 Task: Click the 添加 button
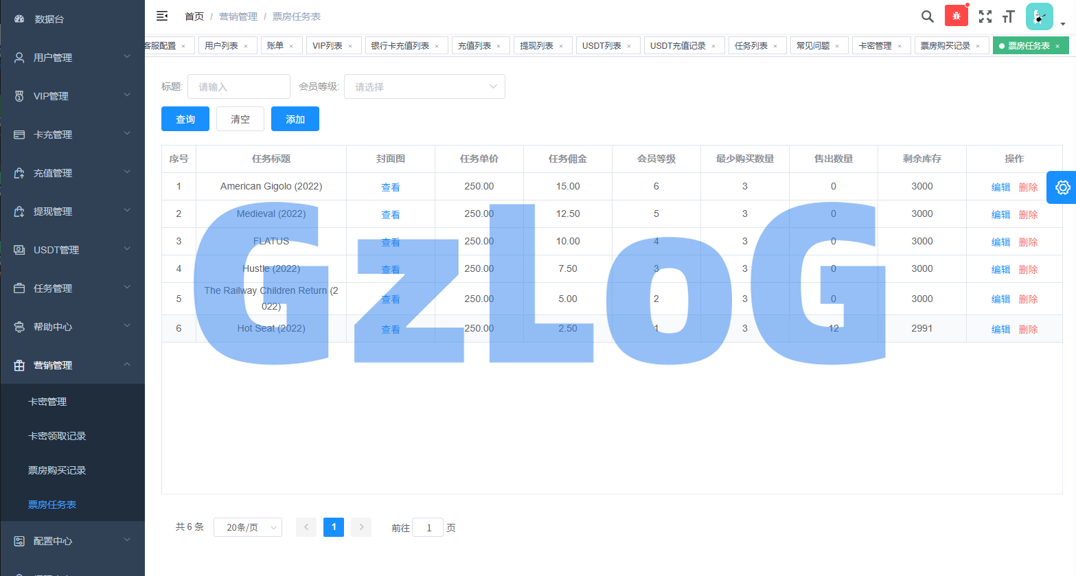tap(295, 119)
